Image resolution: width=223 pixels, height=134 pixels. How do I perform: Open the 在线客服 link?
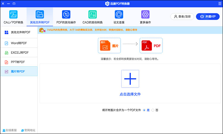click(x=10, y=130)
